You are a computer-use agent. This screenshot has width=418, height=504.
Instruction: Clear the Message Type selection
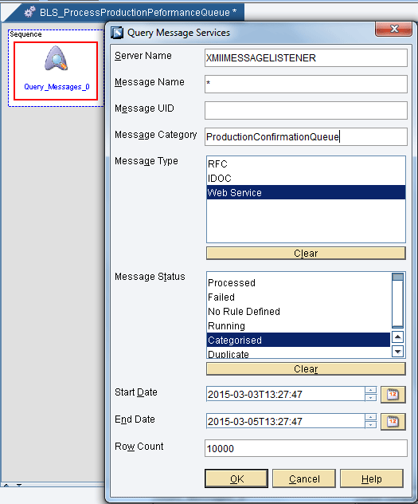coord(306,254)
